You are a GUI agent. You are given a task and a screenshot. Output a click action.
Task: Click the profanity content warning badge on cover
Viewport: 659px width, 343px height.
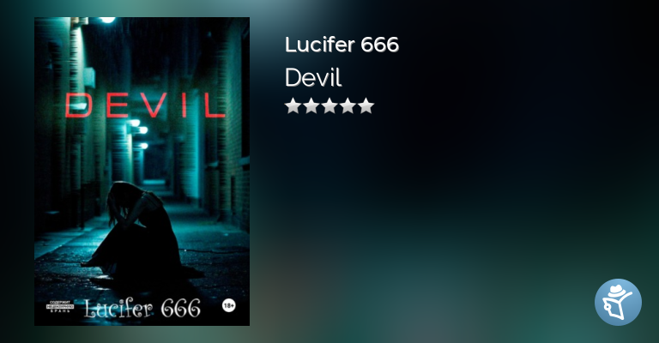[x=60, y=306]
